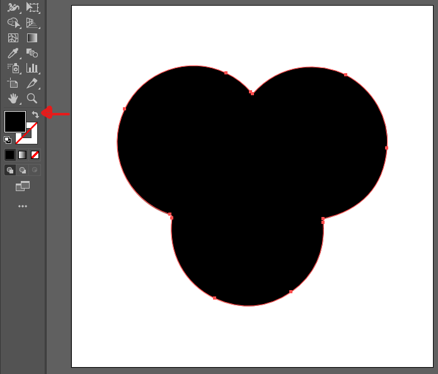Viewport: 438px width, 374px height.
Task: Open Edit Toolbar three-dots menu
Action: click(23, 206)
